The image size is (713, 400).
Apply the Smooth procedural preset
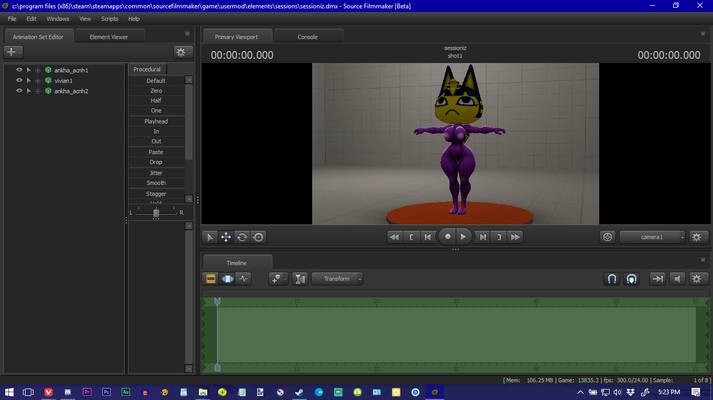coord(156,183)
